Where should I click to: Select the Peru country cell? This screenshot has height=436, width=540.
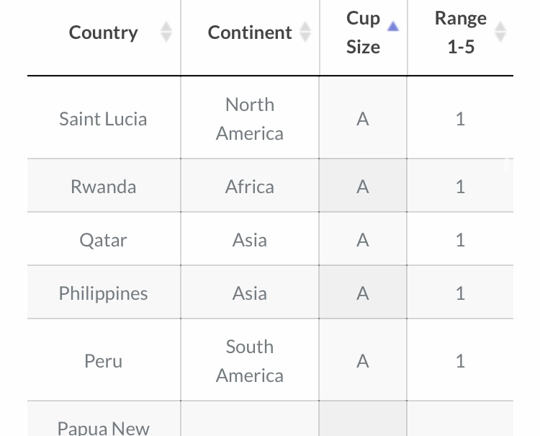click(x=104, y=360)
